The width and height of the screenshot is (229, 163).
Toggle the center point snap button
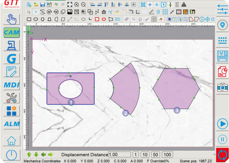tap(150, 5)
